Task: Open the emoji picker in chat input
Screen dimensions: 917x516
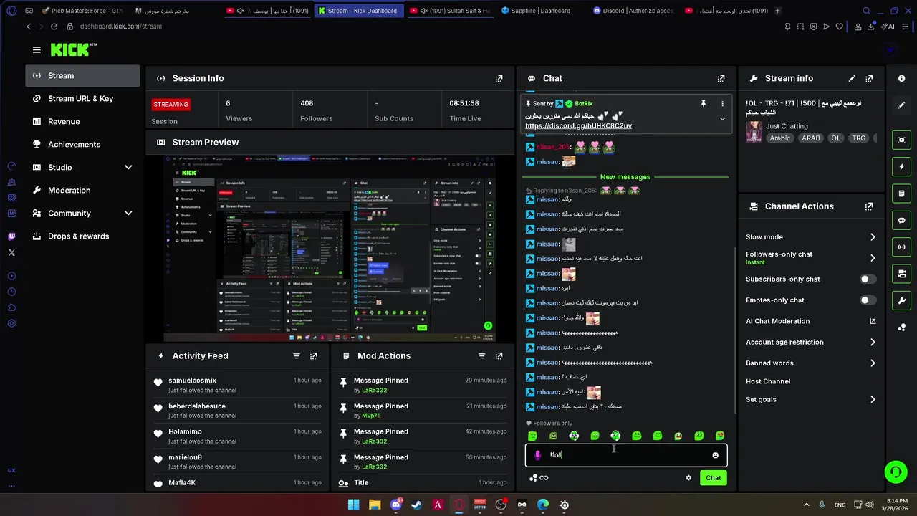Action: tap(715, 455)
